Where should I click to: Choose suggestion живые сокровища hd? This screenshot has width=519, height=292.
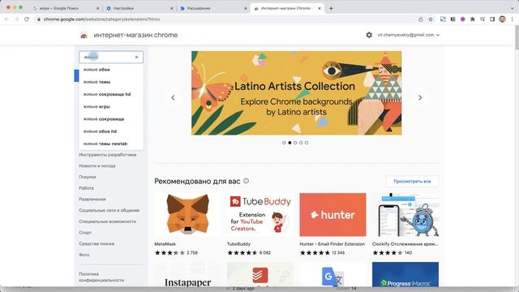click(111, 94)
